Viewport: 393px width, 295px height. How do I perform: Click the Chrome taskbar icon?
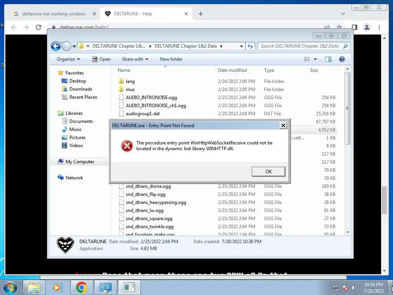tap(81, 287)
